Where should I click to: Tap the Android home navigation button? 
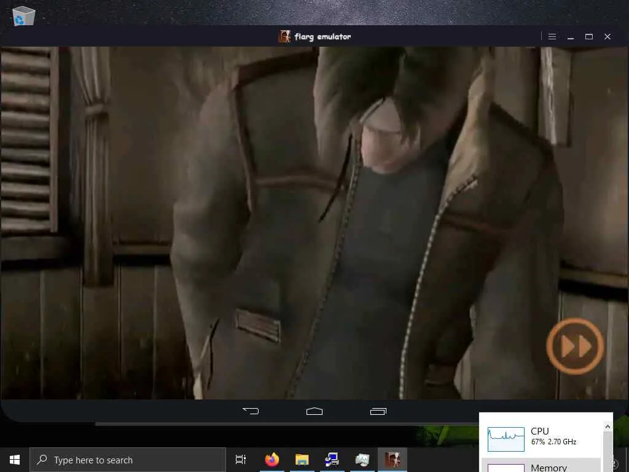[314, 411]
